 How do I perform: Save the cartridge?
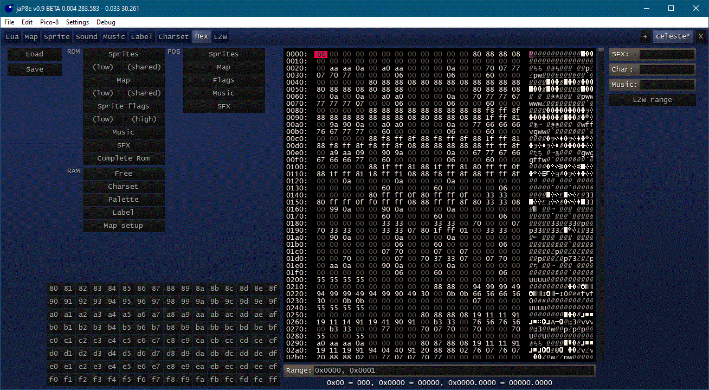click(x=34, y=69)
